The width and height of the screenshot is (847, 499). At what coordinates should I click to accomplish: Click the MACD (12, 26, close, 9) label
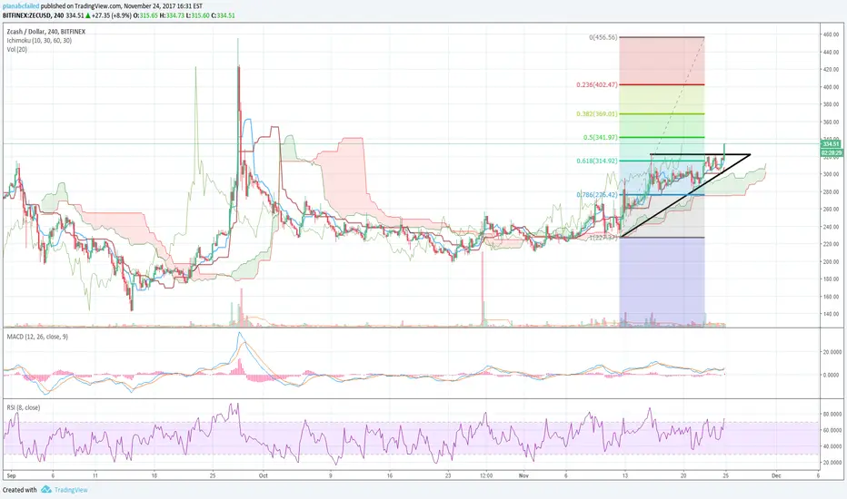[x=37, y=337]
